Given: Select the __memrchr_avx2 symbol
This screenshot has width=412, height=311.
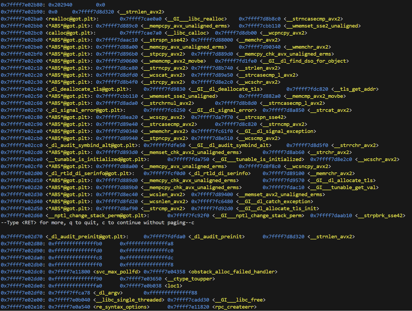Looking at the screenshot, I should click(331, 173).
